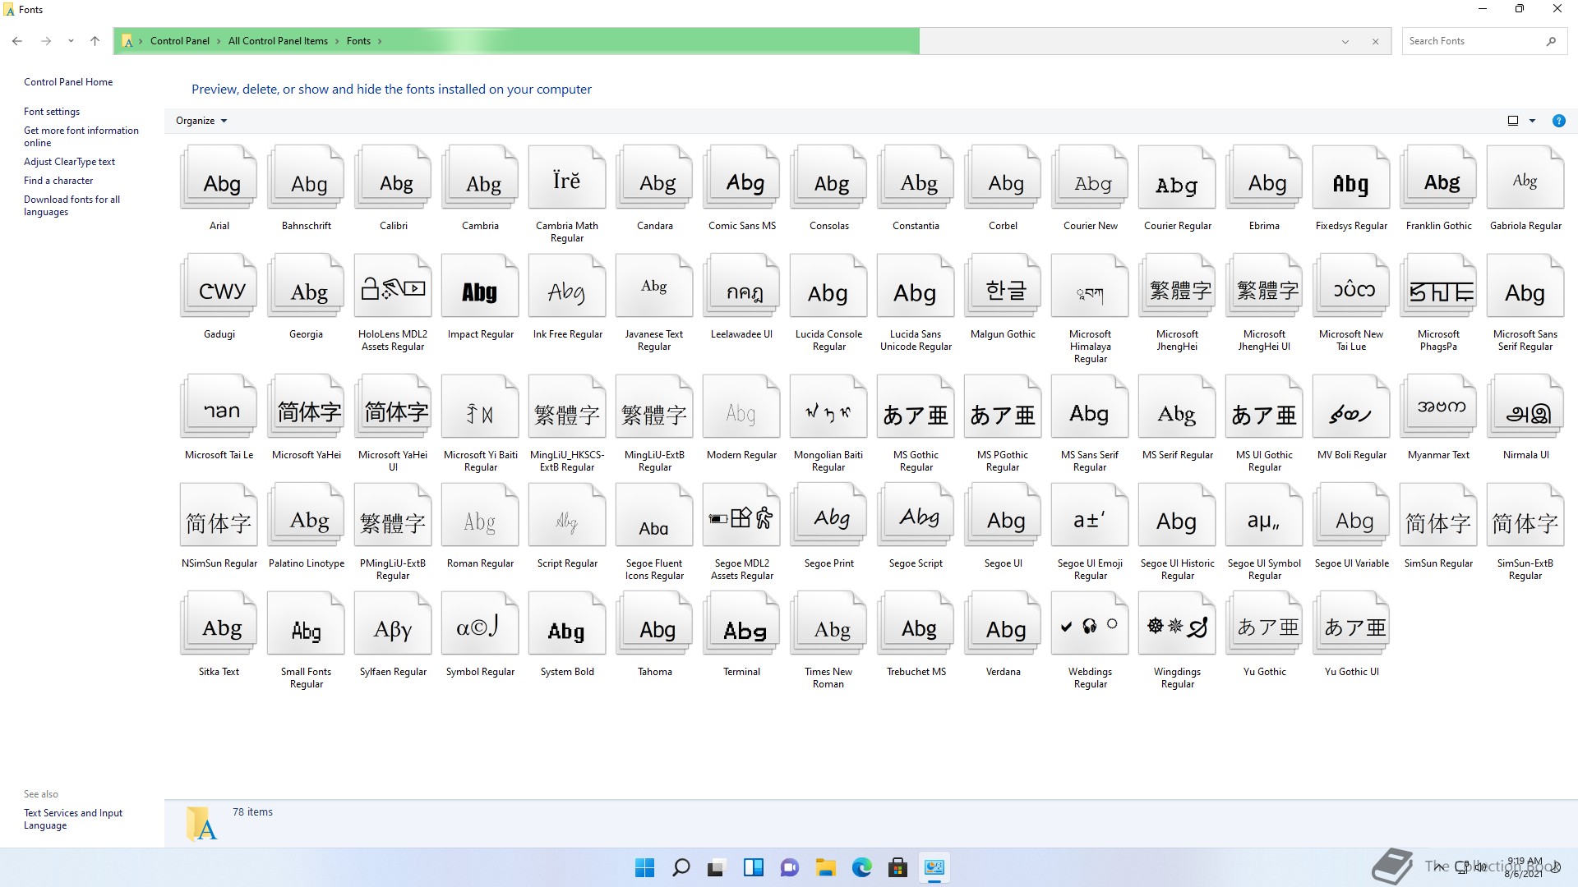This screenshot has width=1578, height=887.
Task: Select the Microsoft PhagsPa font icon
Action: 1439,287
